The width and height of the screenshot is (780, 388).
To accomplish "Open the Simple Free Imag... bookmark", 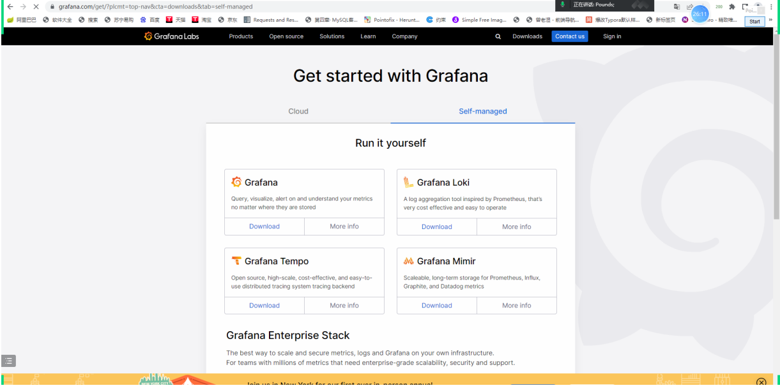I will tap(480, 20).
